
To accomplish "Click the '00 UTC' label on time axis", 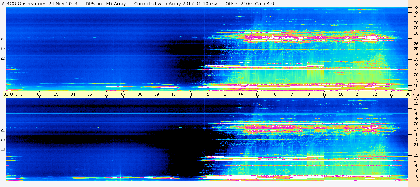I will 11,94.
